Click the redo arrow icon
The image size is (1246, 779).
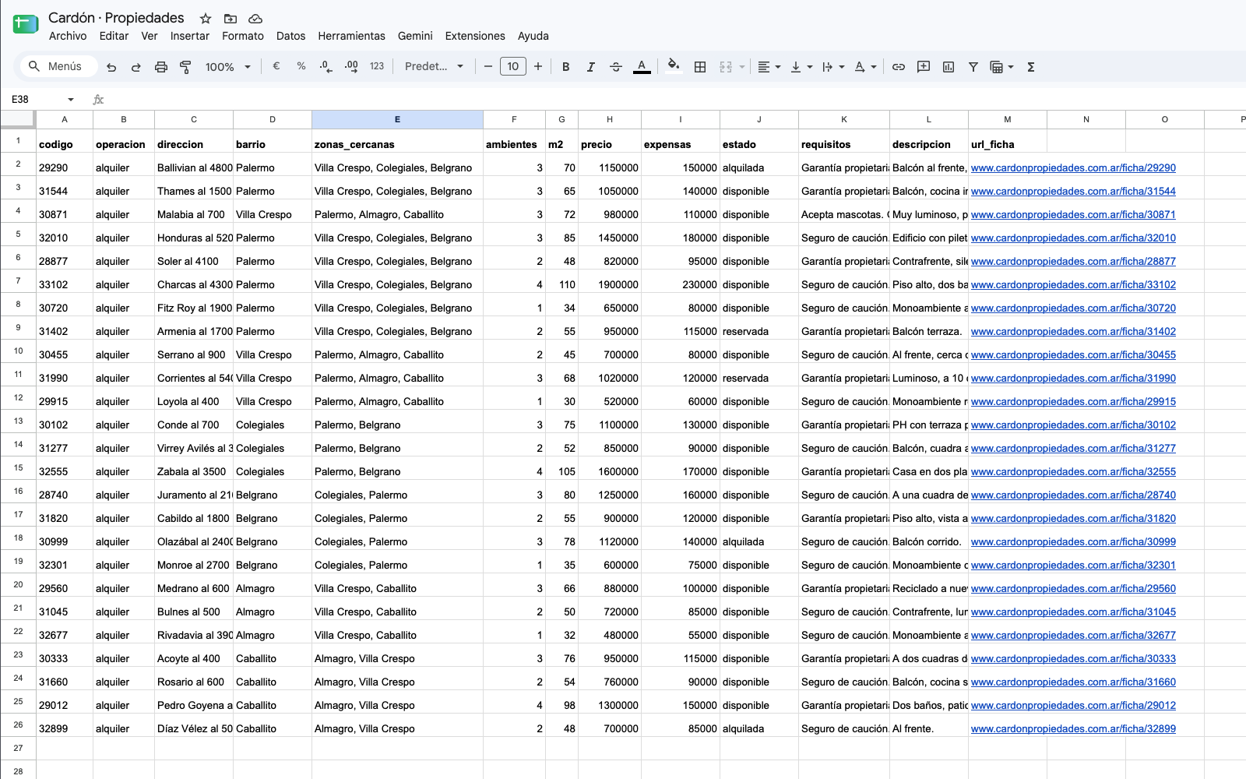coord(136,67)
